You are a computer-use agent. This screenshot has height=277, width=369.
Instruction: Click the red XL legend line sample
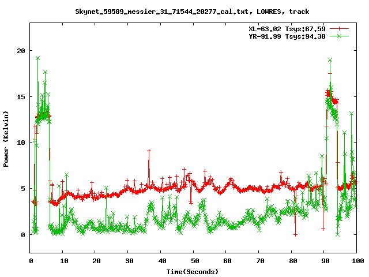tap(339, 29)
